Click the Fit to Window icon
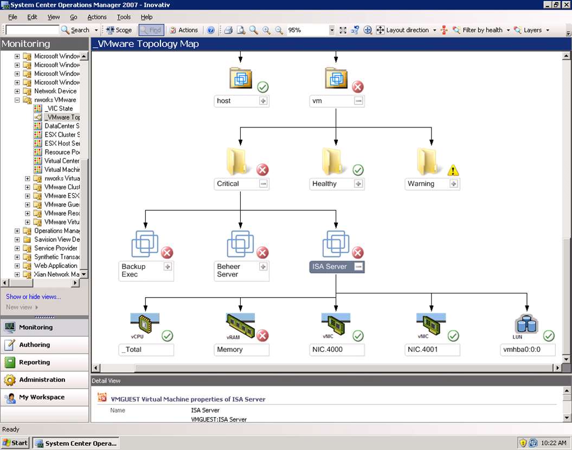The image size is (572, 450). (343, 30)
